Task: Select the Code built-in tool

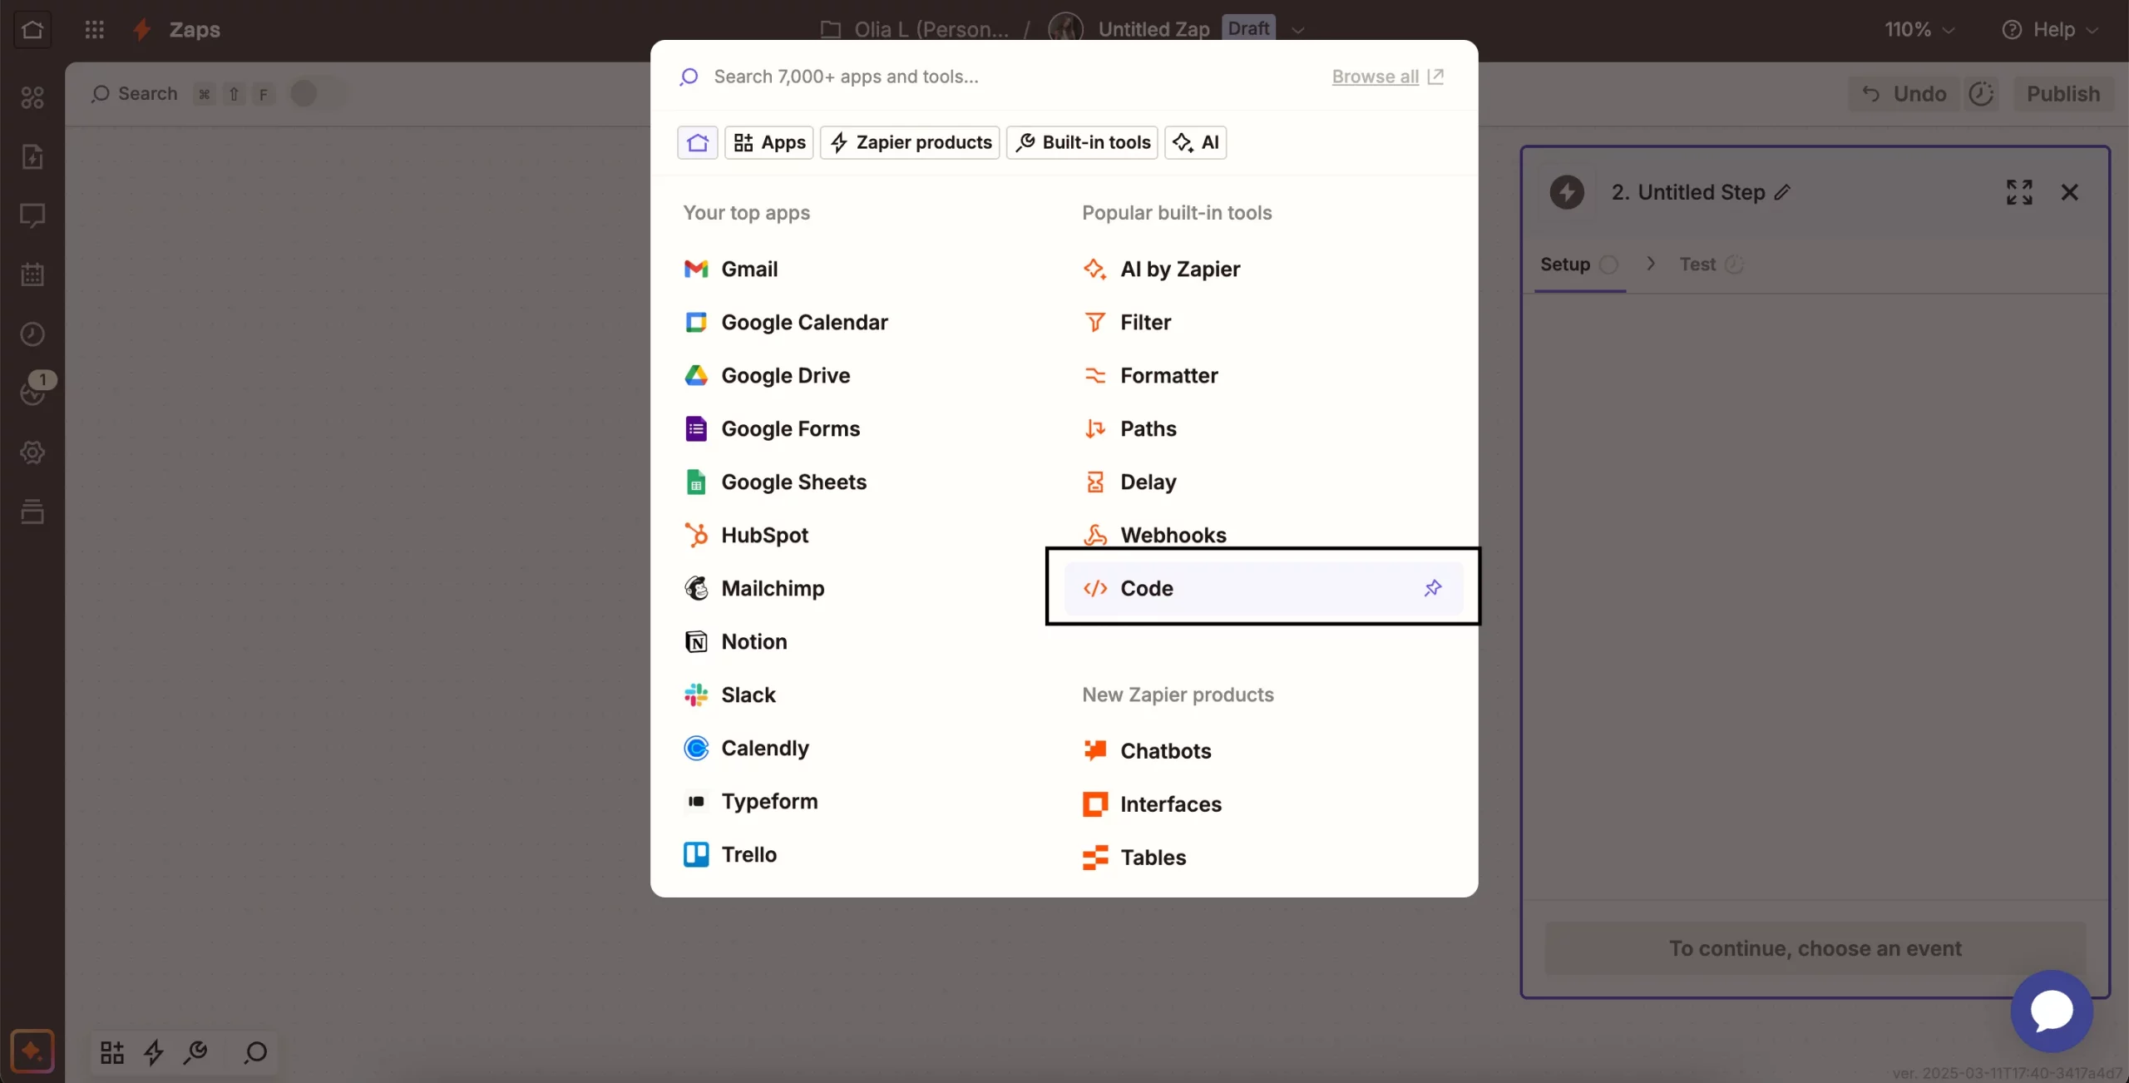Action: [1264, 588]
